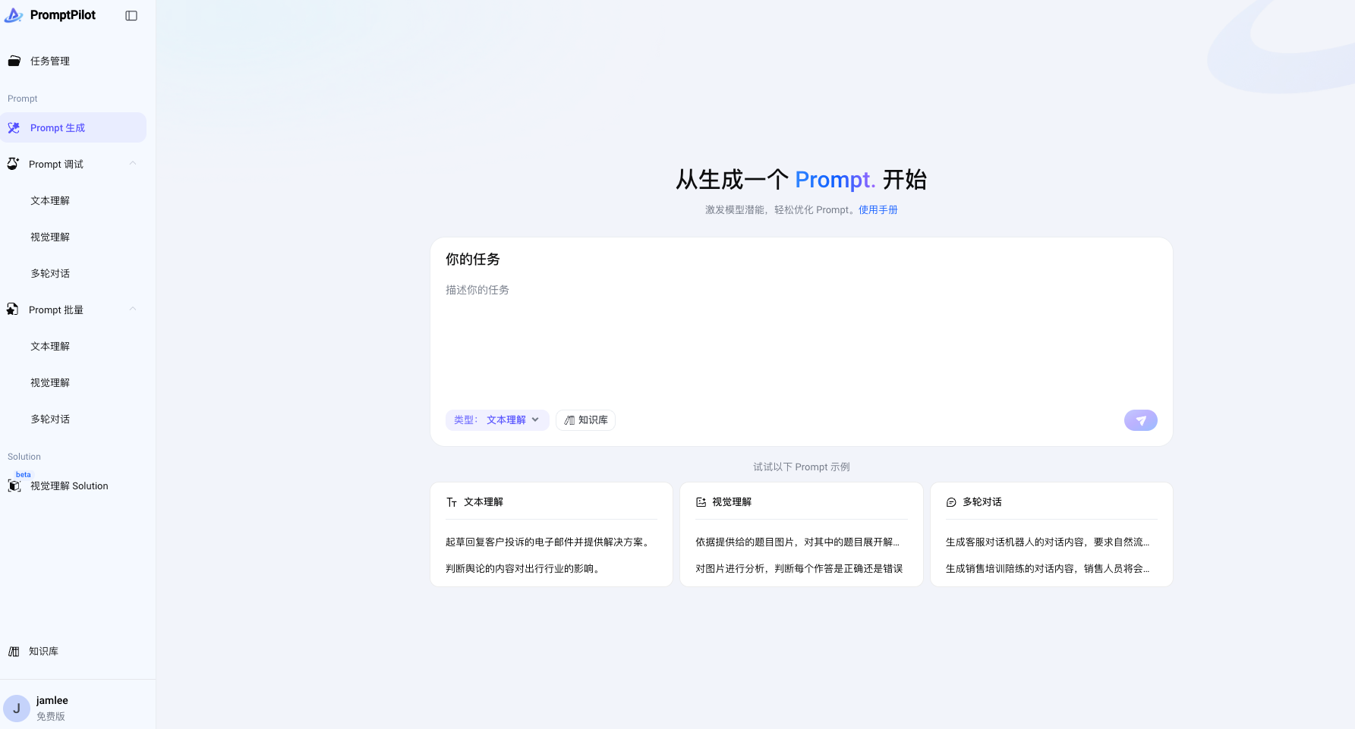Click the paper-plane send button

tap(1141, 420)
